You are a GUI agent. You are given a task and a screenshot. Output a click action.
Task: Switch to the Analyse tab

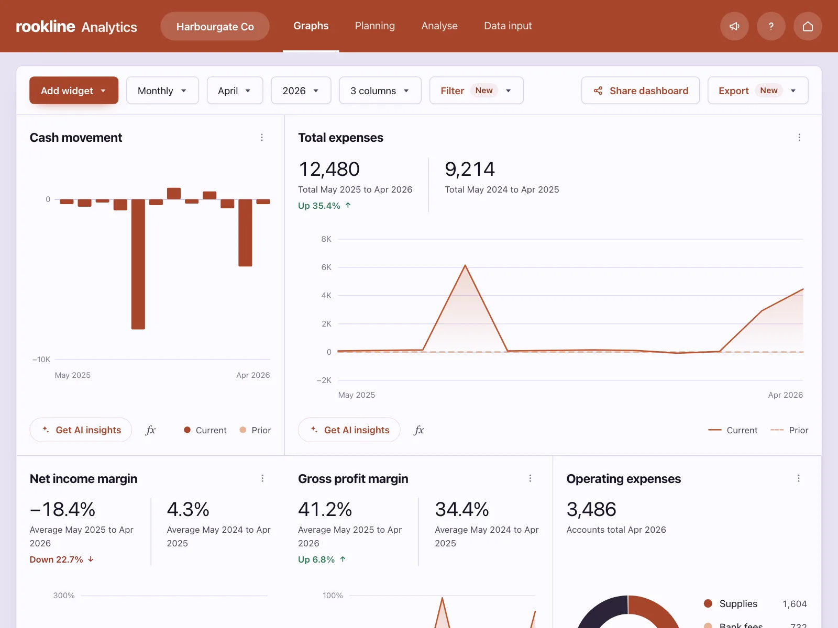tap(439, 26)
